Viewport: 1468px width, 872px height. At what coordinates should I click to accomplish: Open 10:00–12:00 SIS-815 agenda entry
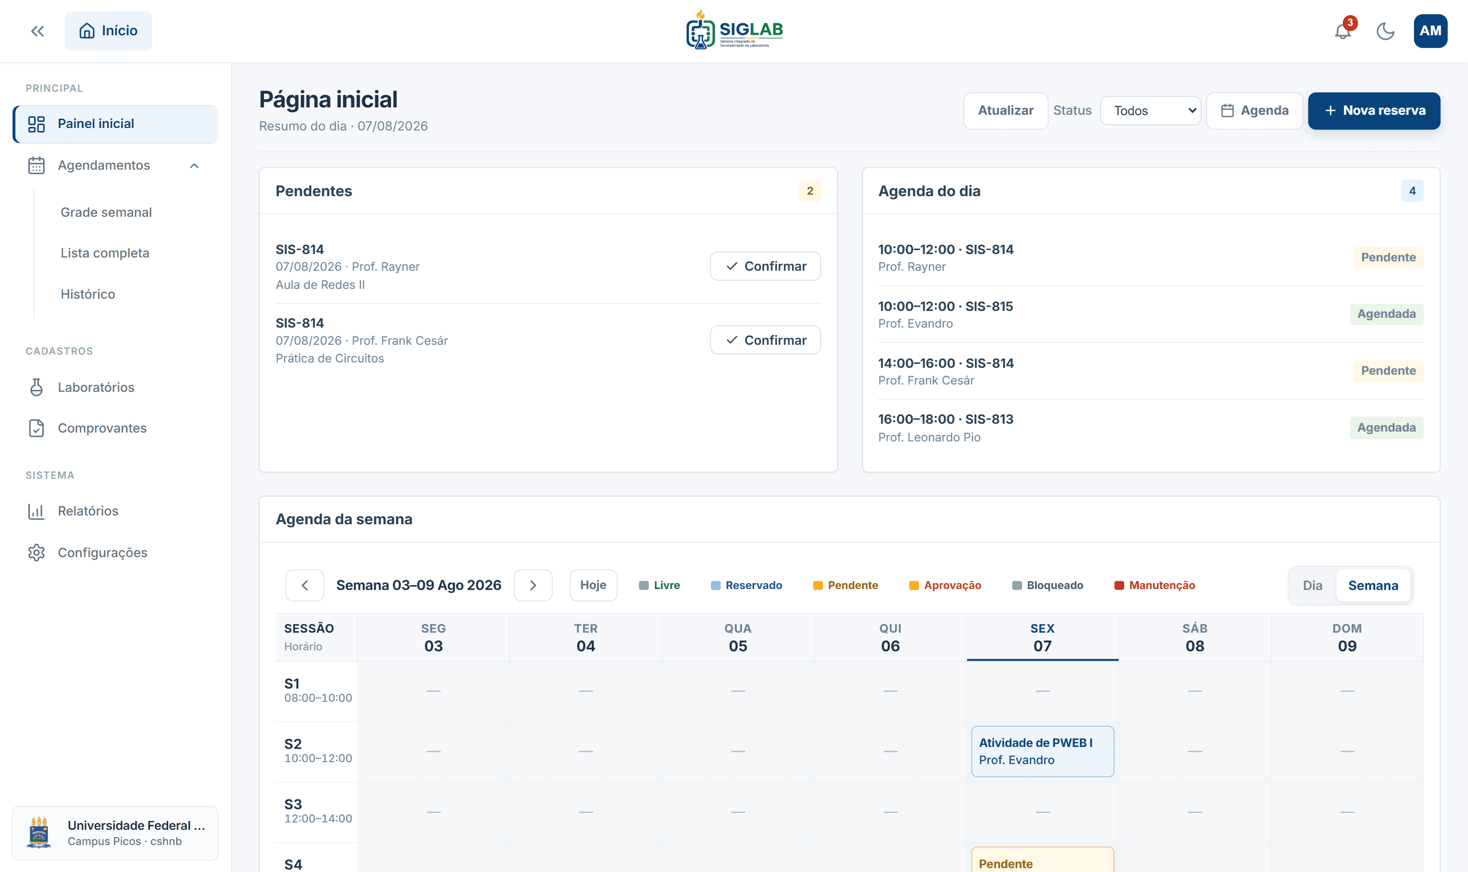click(1150, 314)
